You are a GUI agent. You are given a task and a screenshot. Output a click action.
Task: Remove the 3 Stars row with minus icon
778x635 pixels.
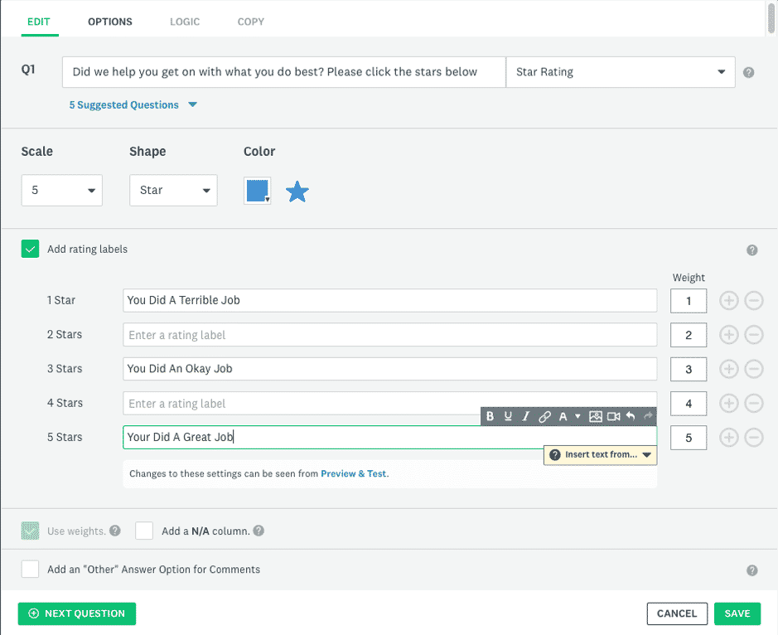tap(754, 370)
